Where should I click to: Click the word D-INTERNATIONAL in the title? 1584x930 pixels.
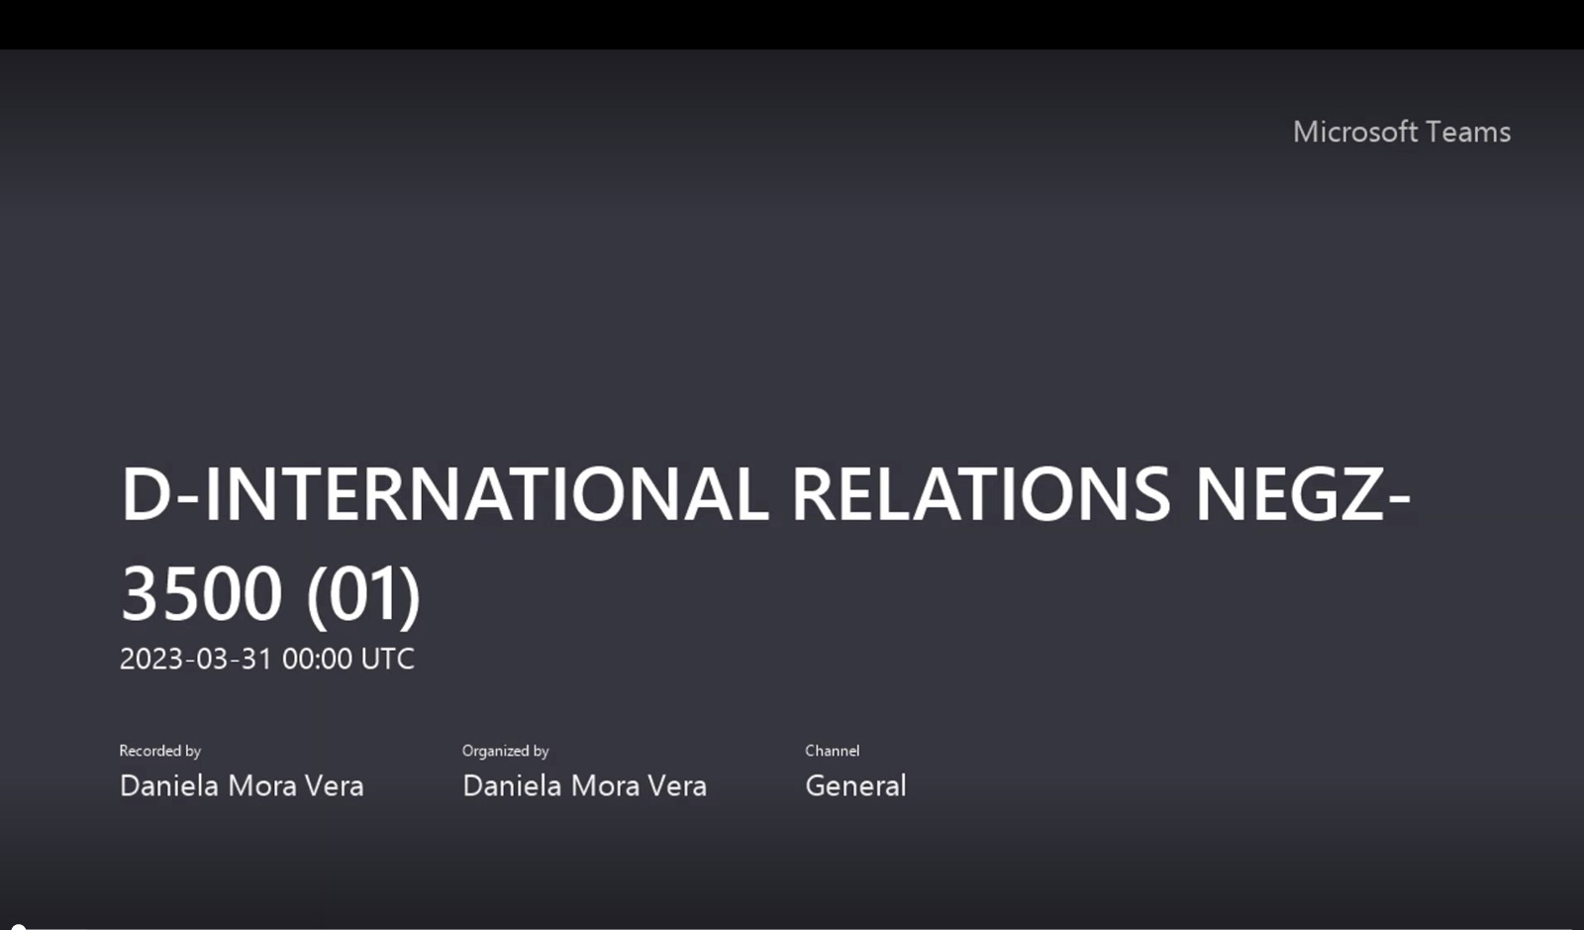[444, 493]
